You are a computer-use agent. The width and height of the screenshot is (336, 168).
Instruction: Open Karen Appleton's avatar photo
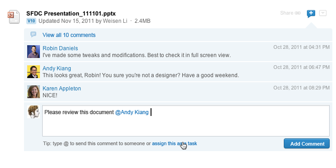[x=33, y=92]
